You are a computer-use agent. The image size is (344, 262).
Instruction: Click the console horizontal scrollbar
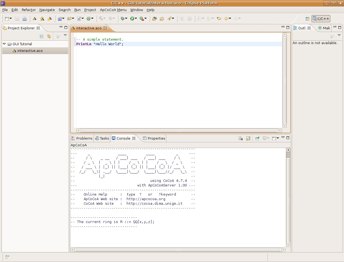178,250
